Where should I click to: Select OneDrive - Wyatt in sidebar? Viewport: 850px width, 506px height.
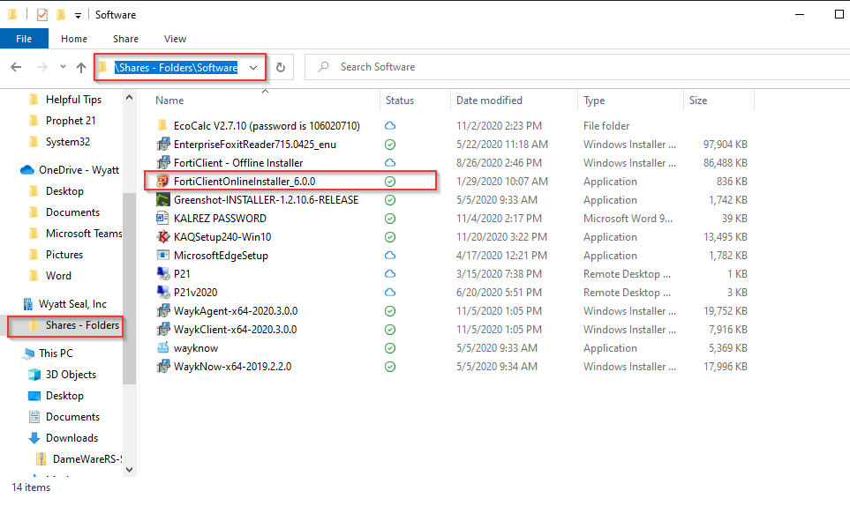point(79,170)
